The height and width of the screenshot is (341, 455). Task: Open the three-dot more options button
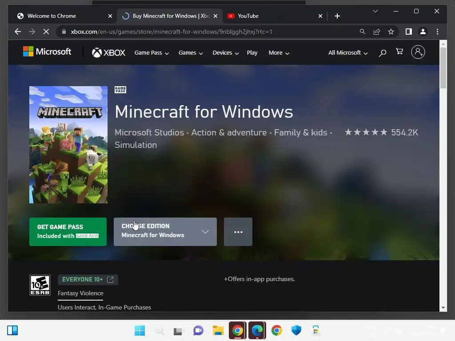(x=238, y=232)
